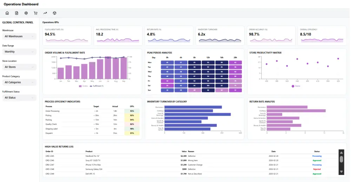The height and width of the screenshot is (182, 351).
Task: Click the returns log scrollbar thumb
Action: pyautogui.click(x=341, y=159)
